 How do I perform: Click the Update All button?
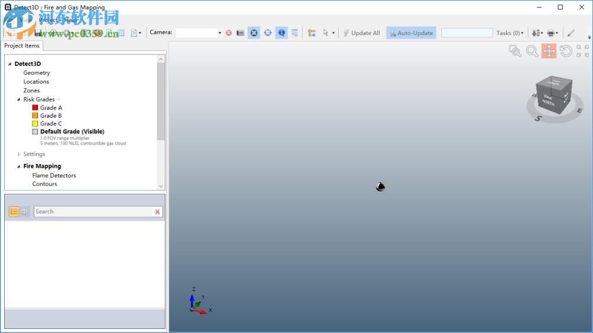(x=362, y=33)
